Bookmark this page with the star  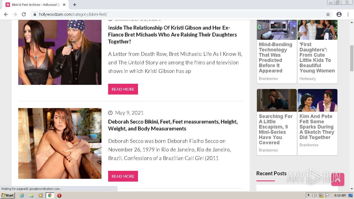coord(328,14)
